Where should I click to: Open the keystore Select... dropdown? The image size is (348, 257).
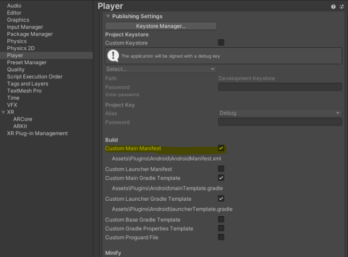(x=161, y=69)
